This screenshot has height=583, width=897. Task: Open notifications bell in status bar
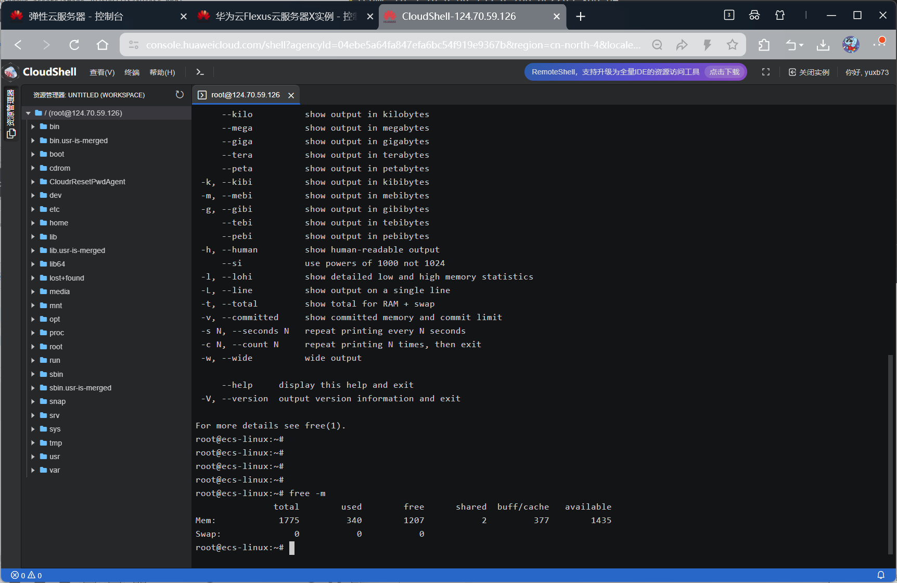click(881, 575)
